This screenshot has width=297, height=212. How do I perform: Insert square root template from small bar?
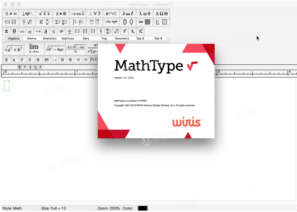tap(117, 31)
